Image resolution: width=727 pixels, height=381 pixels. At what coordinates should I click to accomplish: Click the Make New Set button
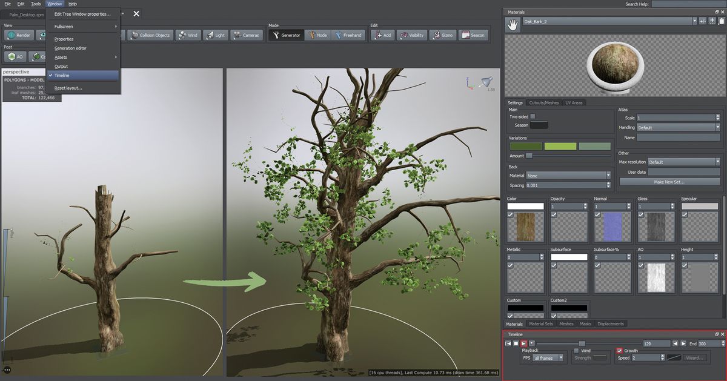tap(669, 181)
